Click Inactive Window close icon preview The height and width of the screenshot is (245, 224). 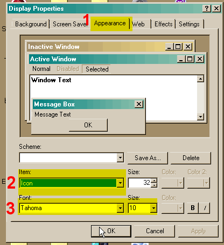tap(188, 47)
